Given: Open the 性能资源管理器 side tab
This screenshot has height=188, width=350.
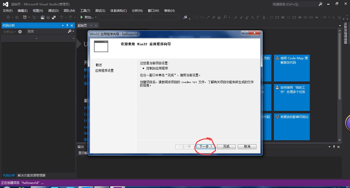Looking at the screenshot, I should [346, 33].
